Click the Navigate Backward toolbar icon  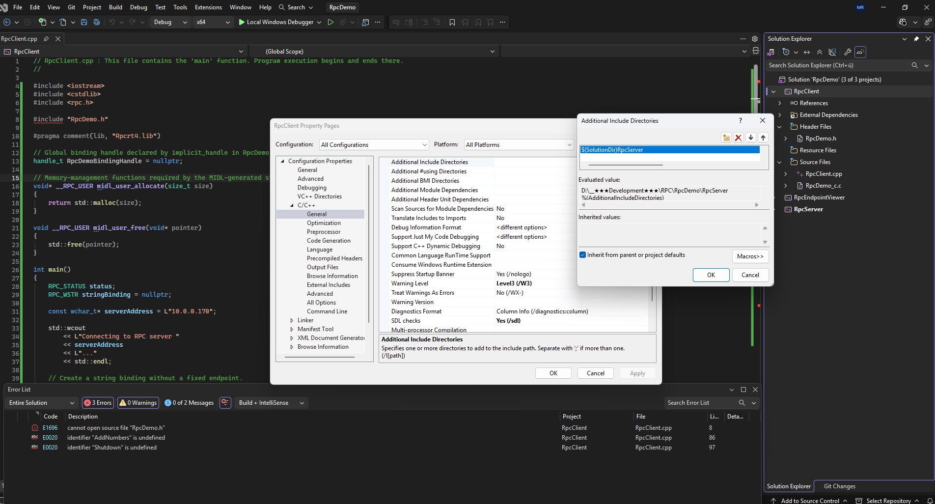click(x=7, y=22)
